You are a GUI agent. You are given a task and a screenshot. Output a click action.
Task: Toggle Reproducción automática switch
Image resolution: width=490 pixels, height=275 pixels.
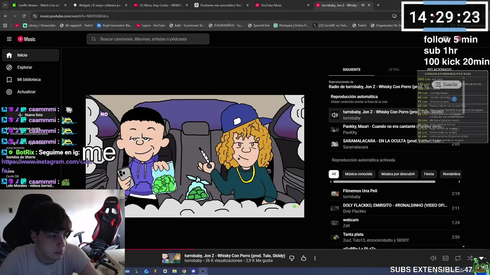(454, 99)
